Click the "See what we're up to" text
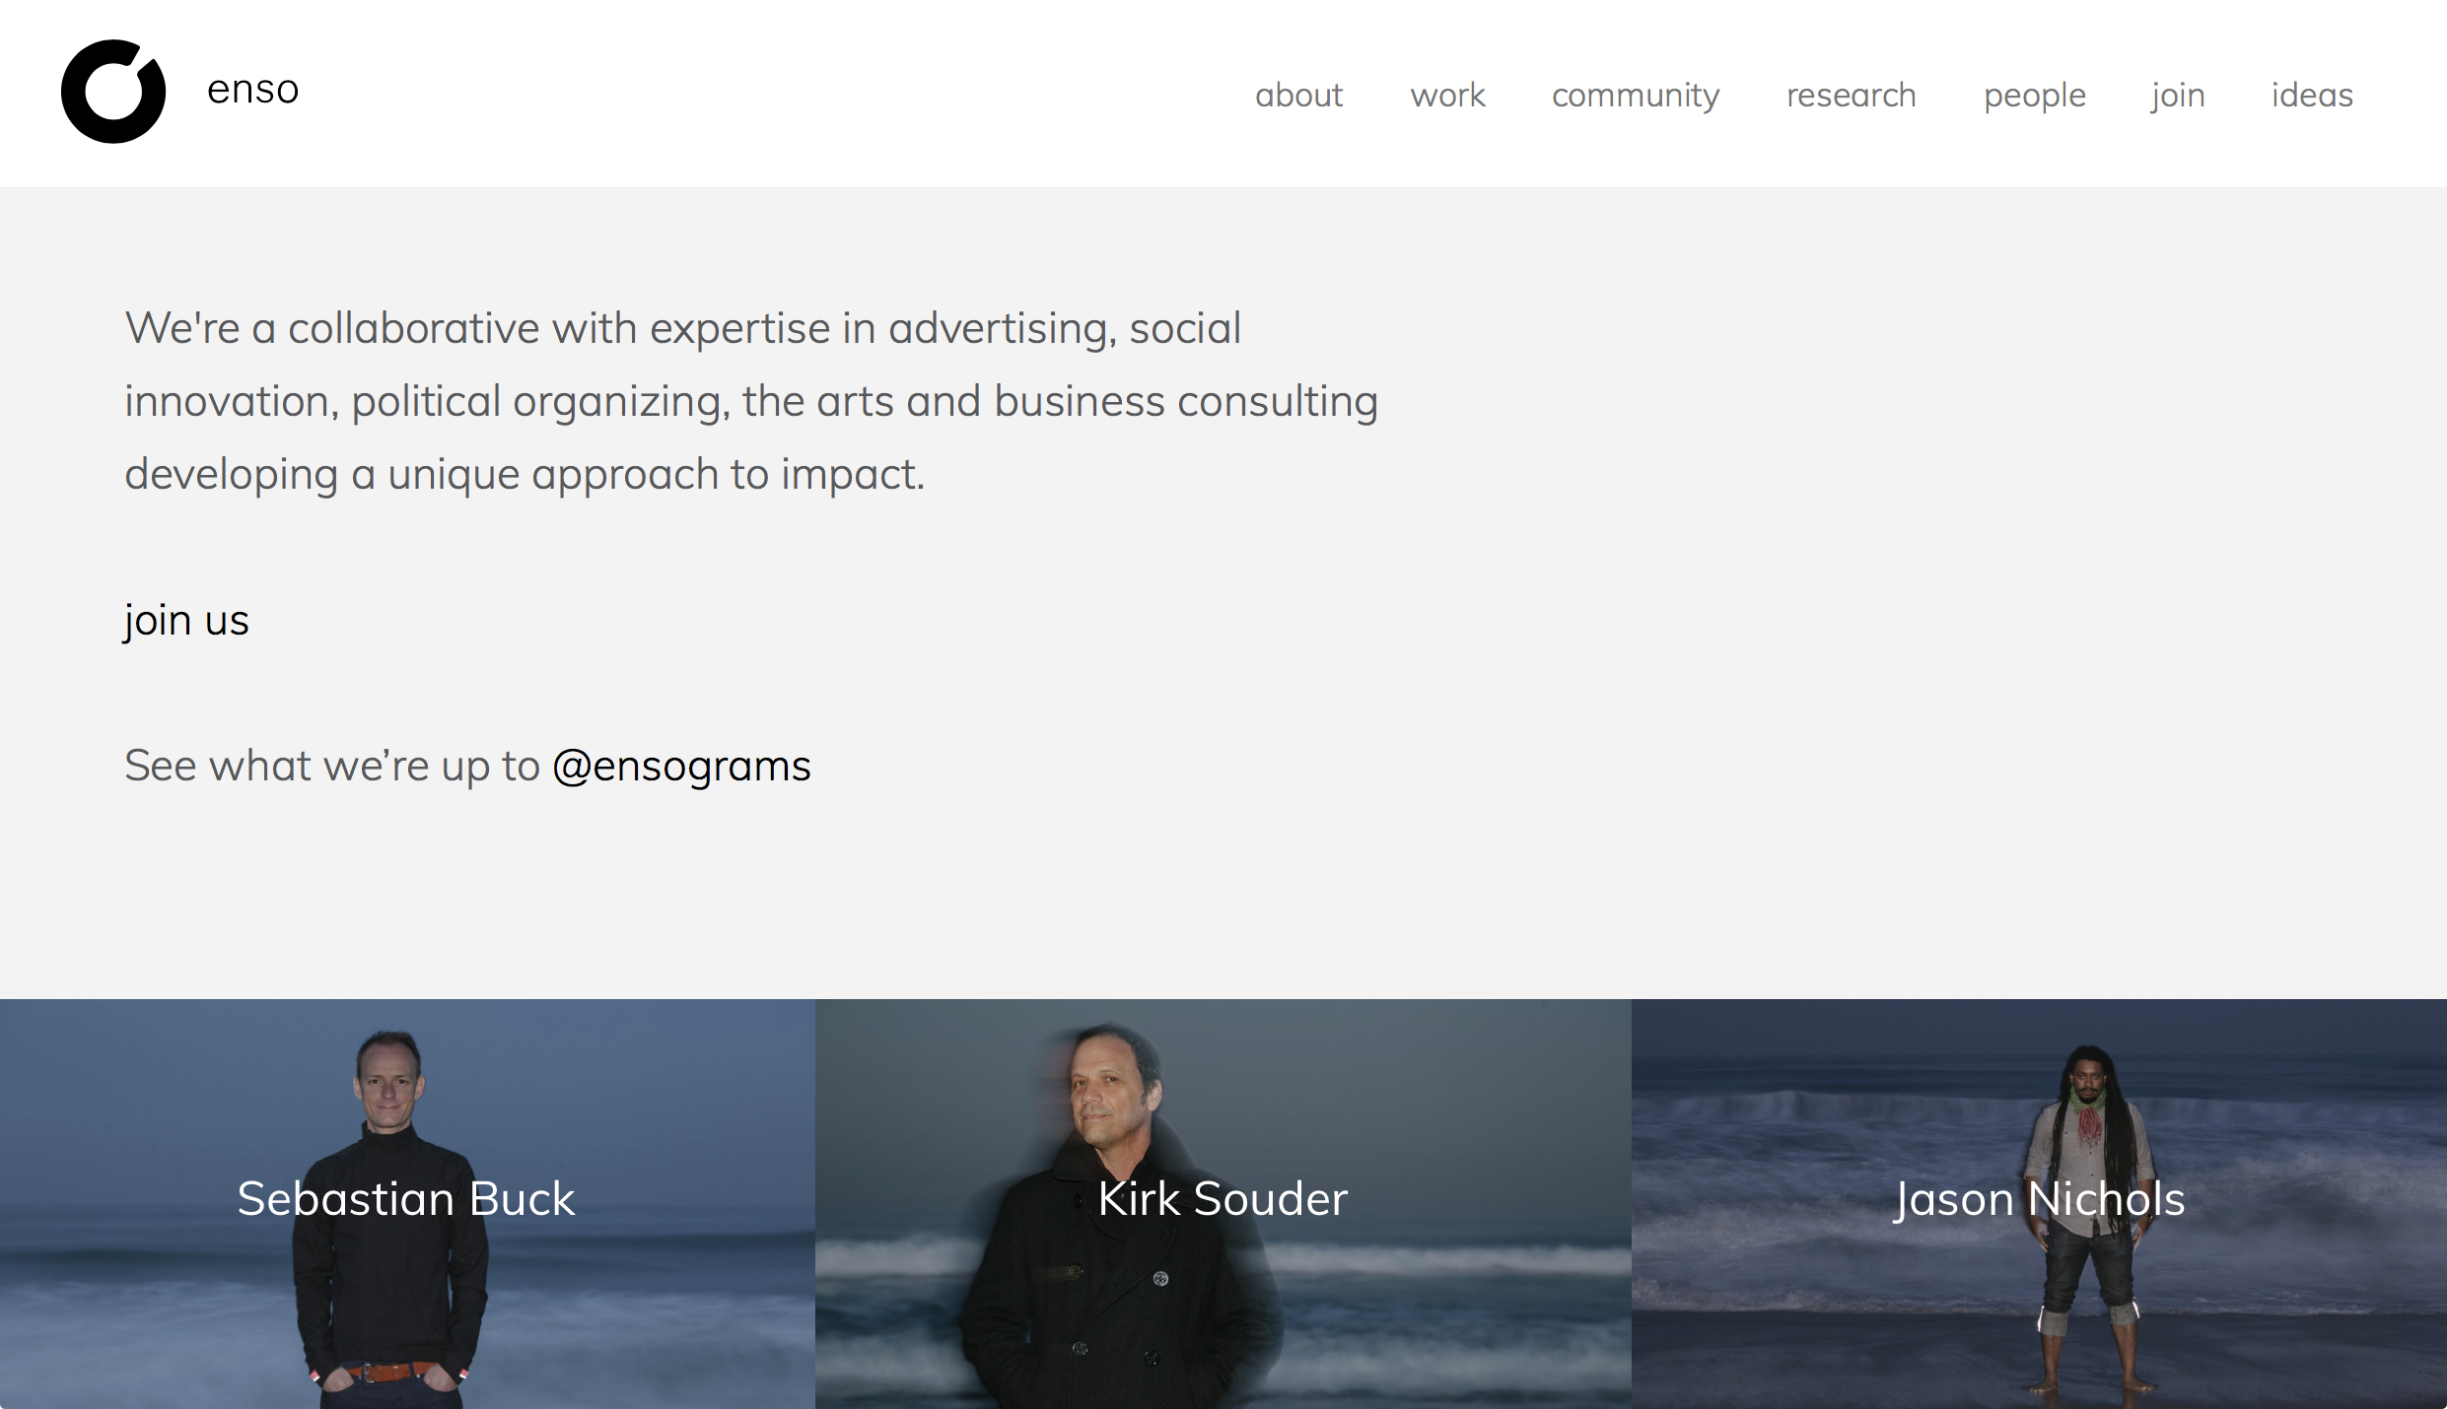Viewport: 2447px width, 1409px height. click(332, 767)
